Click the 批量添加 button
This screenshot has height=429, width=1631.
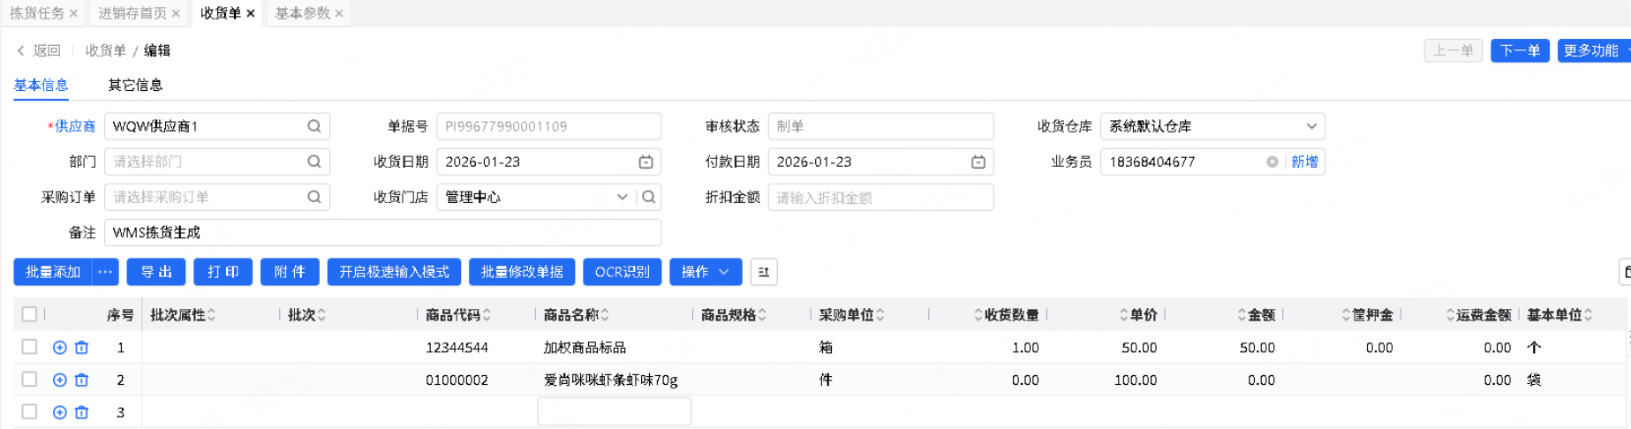[x=53, y=272]
